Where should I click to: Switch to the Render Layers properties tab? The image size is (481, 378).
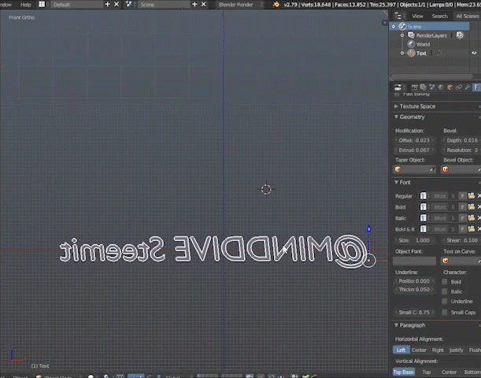(x=424, y=87)
